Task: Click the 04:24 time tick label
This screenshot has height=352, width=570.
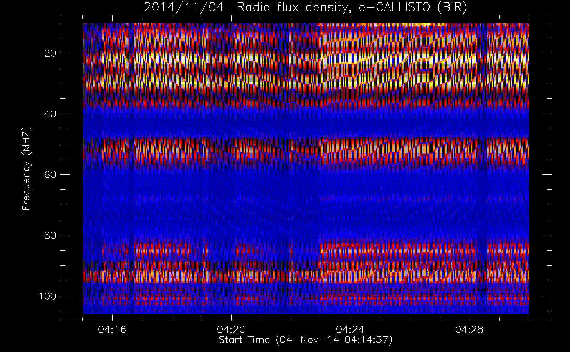Action: click(x=351, y=330)
